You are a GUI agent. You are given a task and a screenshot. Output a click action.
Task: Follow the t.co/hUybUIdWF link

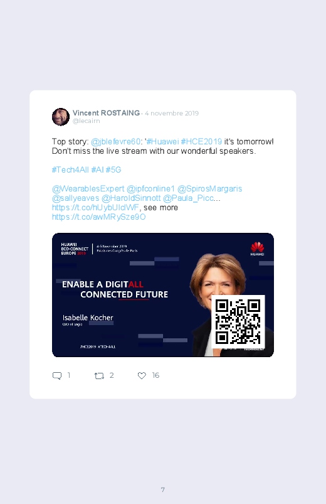click(95, 207)
